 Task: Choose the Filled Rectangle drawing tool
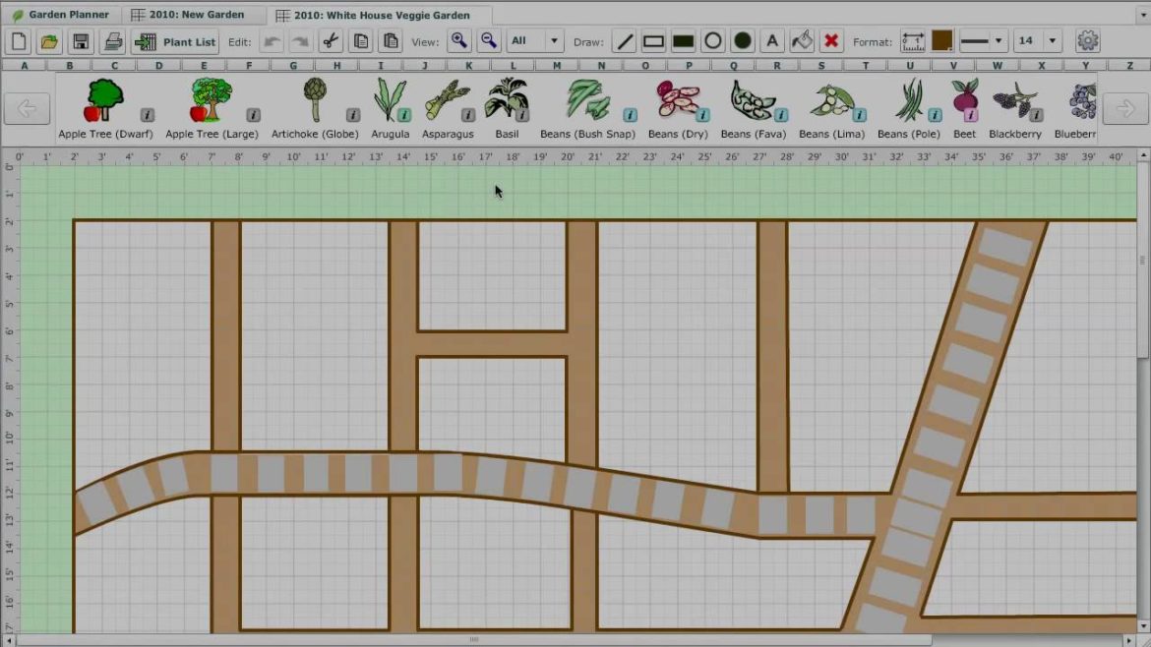[681, 40]
